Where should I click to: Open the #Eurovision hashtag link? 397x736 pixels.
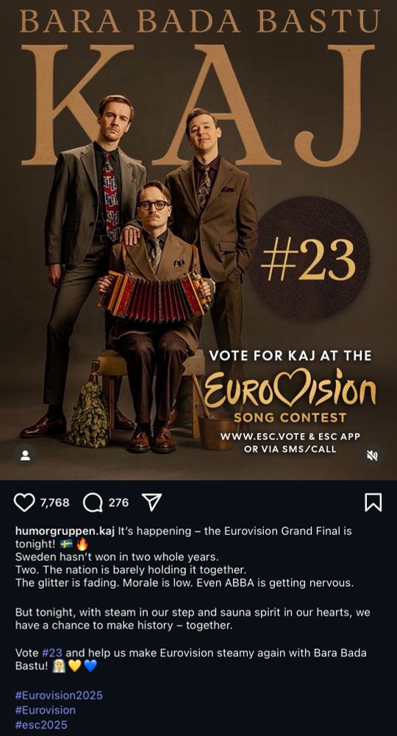tap(46, 710)
